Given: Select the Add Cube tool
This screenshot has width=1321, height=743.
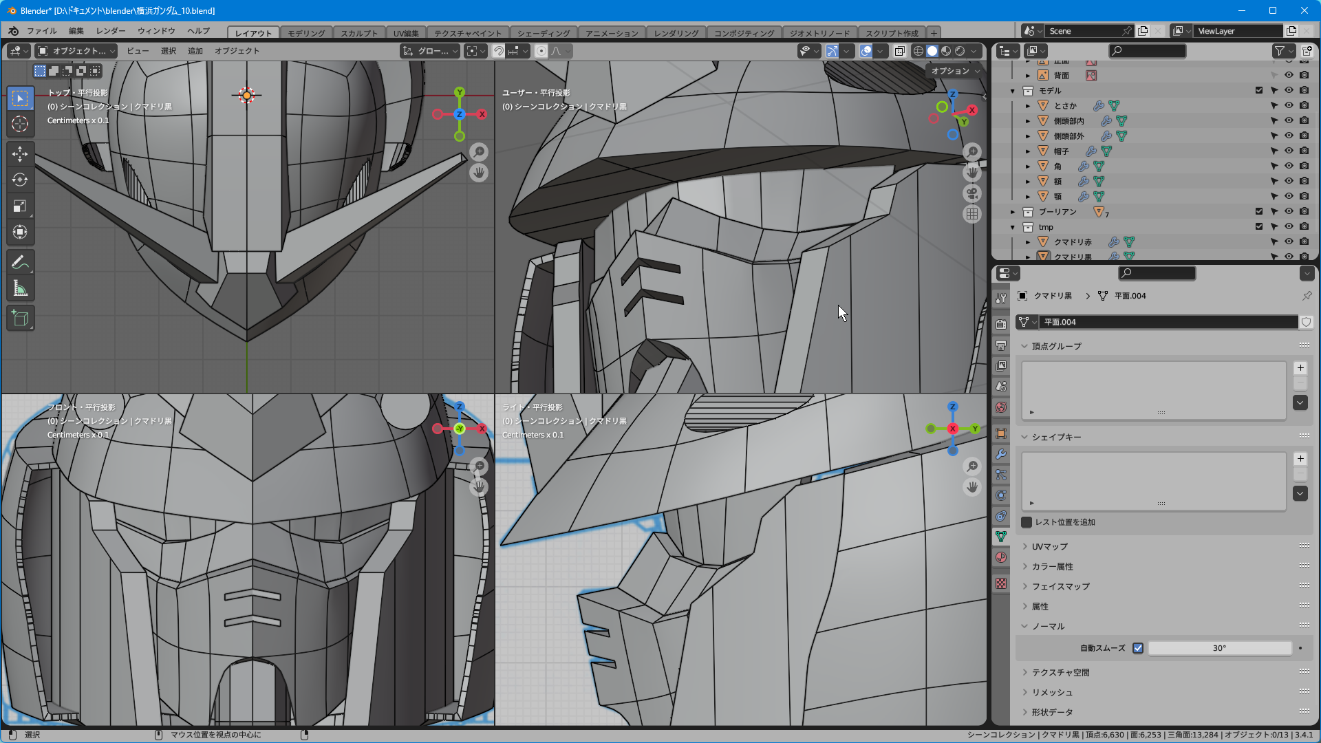Looking at the screenshot, I should (20, 319).
